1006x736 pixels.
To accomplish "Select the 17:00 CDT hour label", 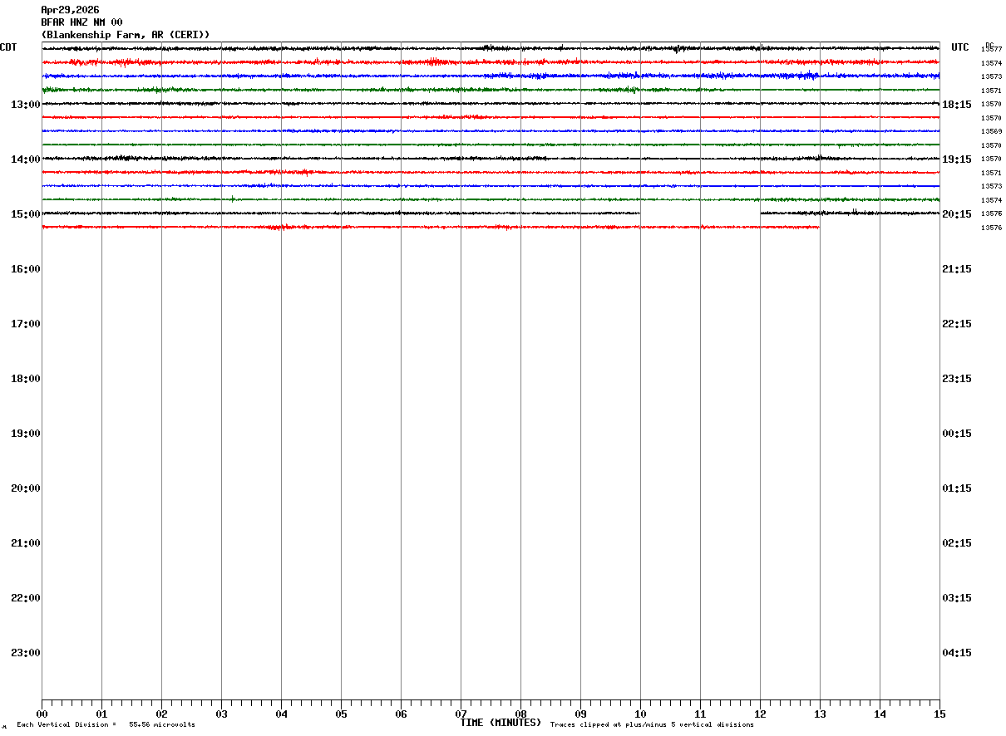I will click(26, 324).
